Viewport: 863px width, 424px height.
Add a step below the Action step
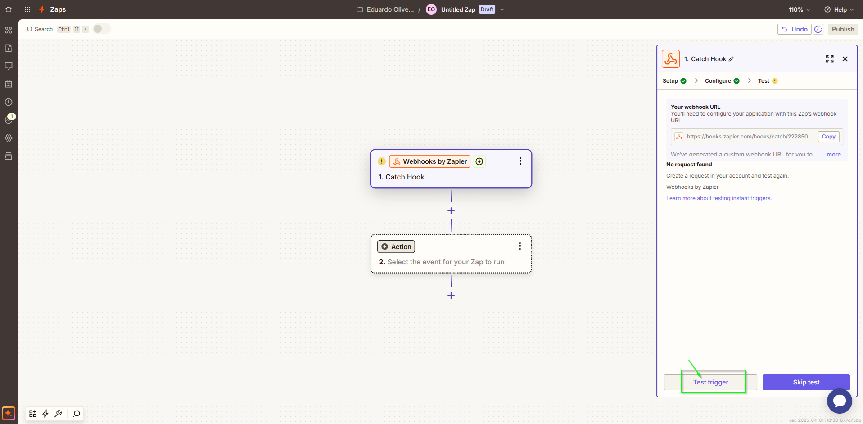451,295
